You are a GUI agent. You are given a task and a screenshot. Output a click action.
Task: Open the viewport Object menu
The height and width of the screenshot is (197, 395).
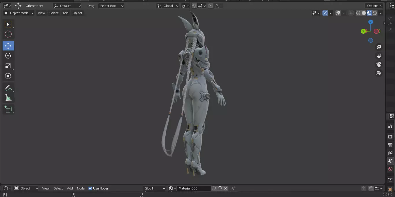pos(77,13)
